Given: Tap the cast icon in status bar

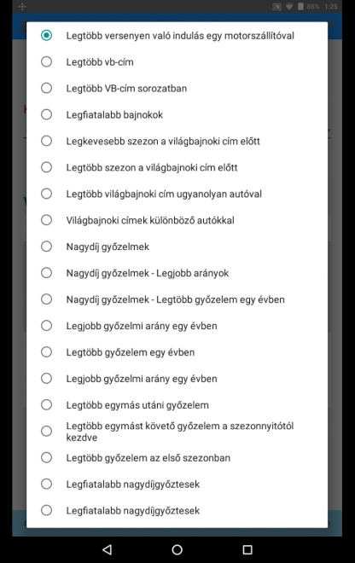Looking at the screenshot, I should (x=276, y=7).
